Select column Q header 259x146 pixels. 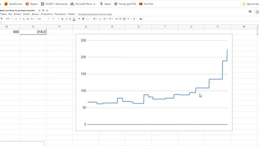click(86, 27)
